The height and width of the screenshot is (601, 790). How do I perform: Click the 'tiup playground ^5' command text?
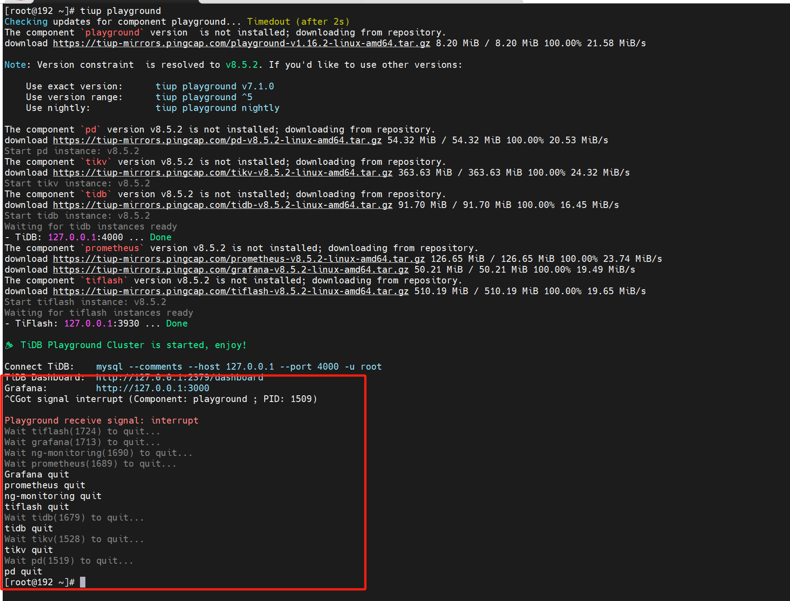[x=204, y=97]
